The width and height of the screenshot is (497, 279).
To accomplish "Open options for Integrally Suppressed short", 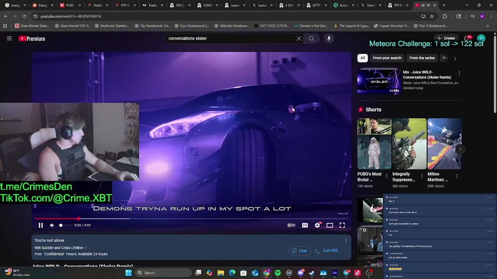I will point(422,176).
